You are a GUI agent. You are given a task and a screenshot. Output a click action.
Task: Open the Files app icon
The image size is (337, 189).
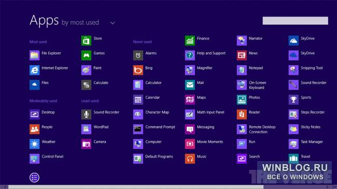click(x=34, y=85)
